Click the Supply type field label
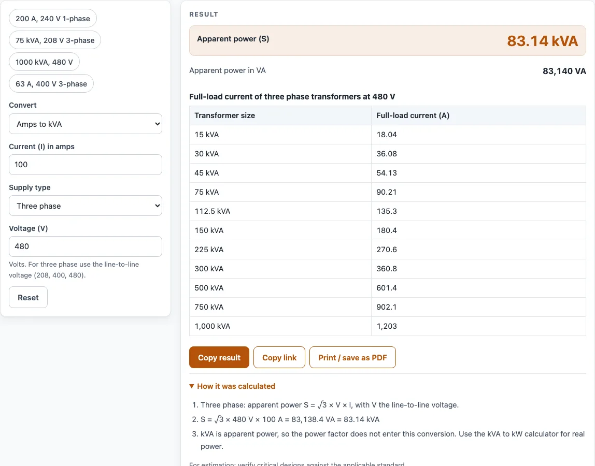 (30, 187)
